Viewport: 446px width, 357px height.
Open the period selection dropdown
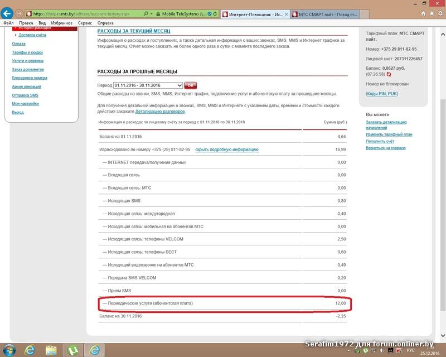click(x=148, y=85)
